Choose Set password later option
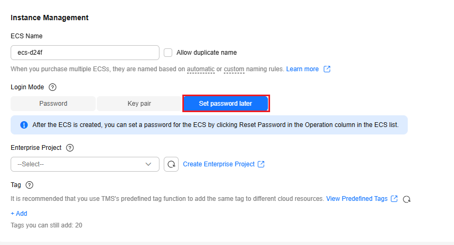Image resolution: width=454 pixels, height=245 pixels. point(225,104)
